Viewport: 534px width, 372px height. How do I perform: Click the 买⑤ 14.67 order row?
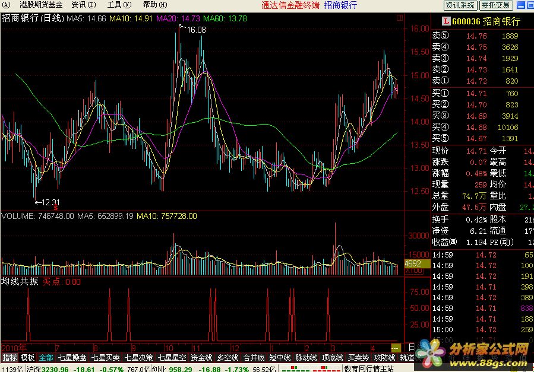[x=475, y=138]
